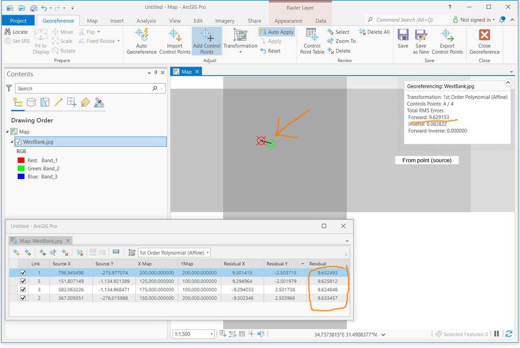The image size is (520, 348).
Task: Uncheck control point link 1 checkbox
Action: (x=23, y=273)
